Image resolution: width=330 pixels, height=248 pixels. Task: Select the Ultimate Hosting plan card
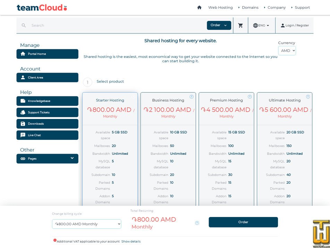pyautogui.click(x=285, y=149)
